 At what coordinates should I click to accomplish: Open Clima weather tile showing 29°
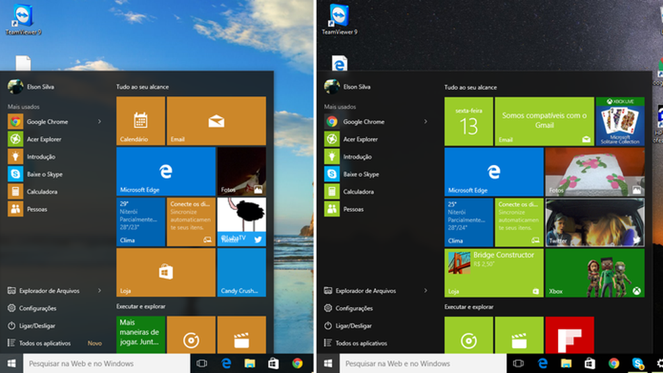(x=141, y=222)
